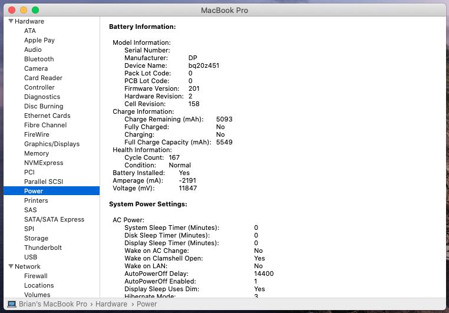
Task: Click the Hardware category label
Action: pos(29,21)
